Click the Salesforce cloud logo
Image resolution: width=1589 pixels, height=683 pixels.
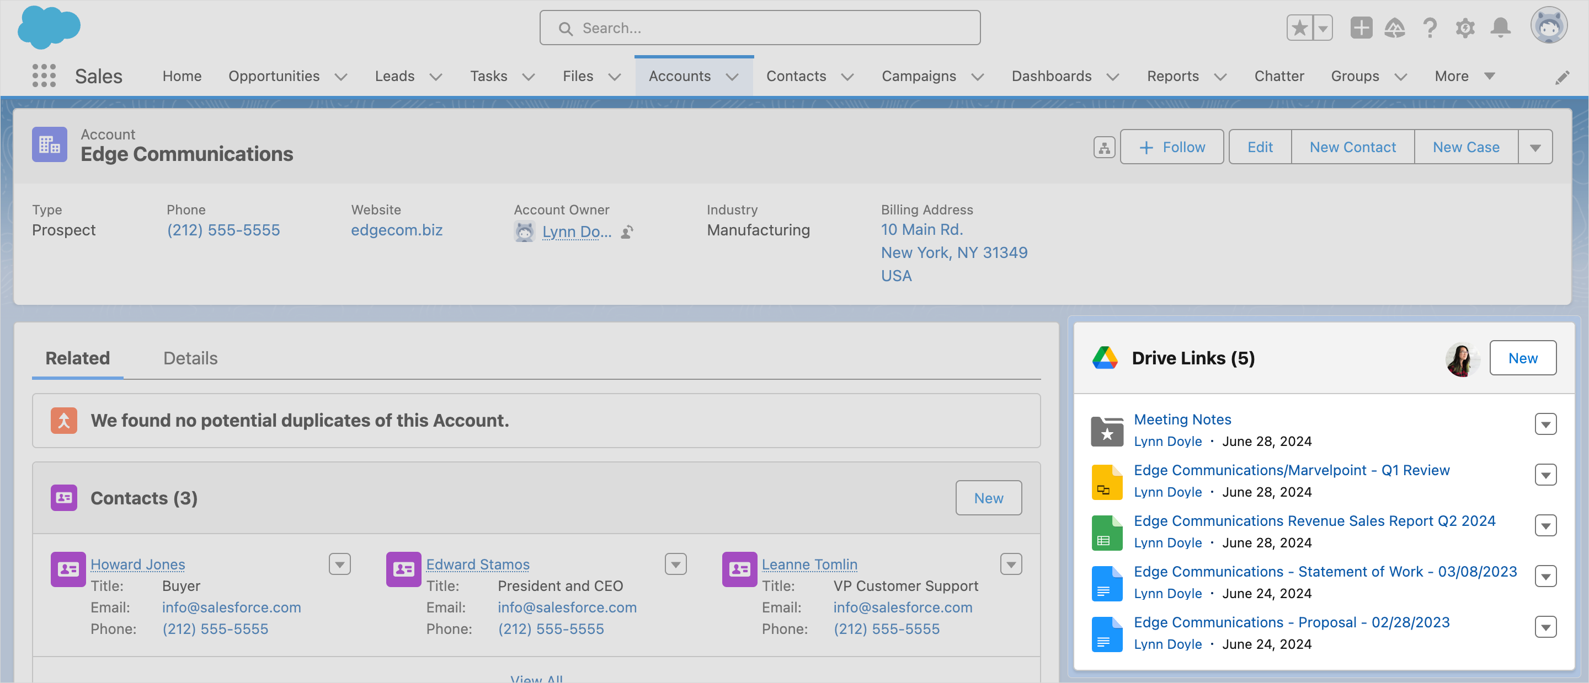49,27
